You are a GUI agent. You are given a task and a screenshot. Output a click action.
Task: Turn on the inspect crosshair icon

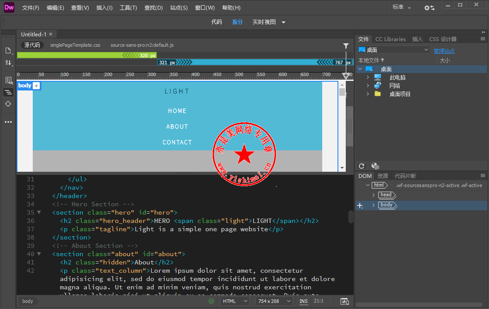tap(8, 104)
